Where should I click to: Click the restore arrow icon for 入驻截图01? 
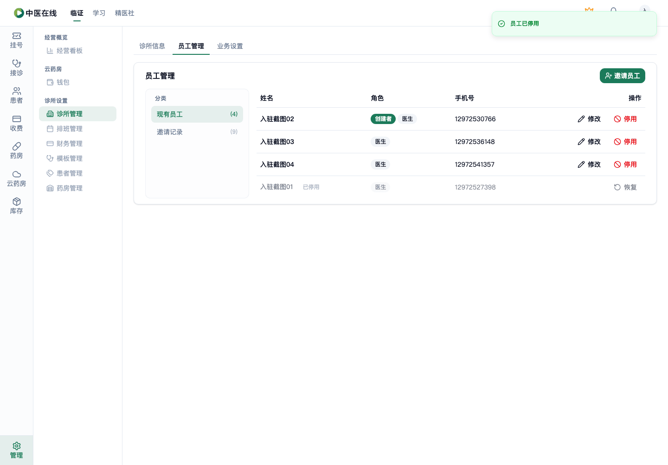pyautogui.click(x=617, y=187)
